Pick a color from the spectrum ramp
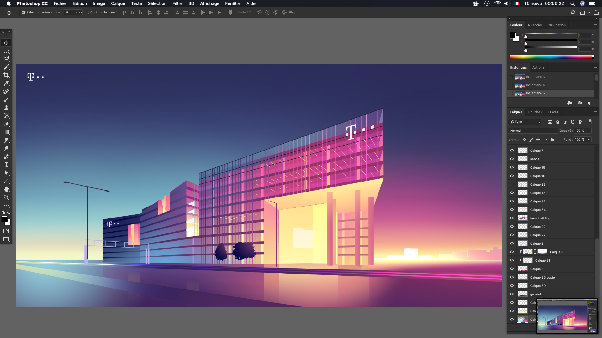 point(552,57)
